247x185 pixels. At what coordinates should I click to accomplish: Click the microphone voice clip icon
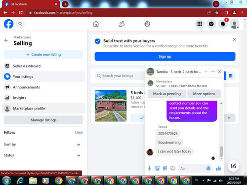[x=149, y=168]
